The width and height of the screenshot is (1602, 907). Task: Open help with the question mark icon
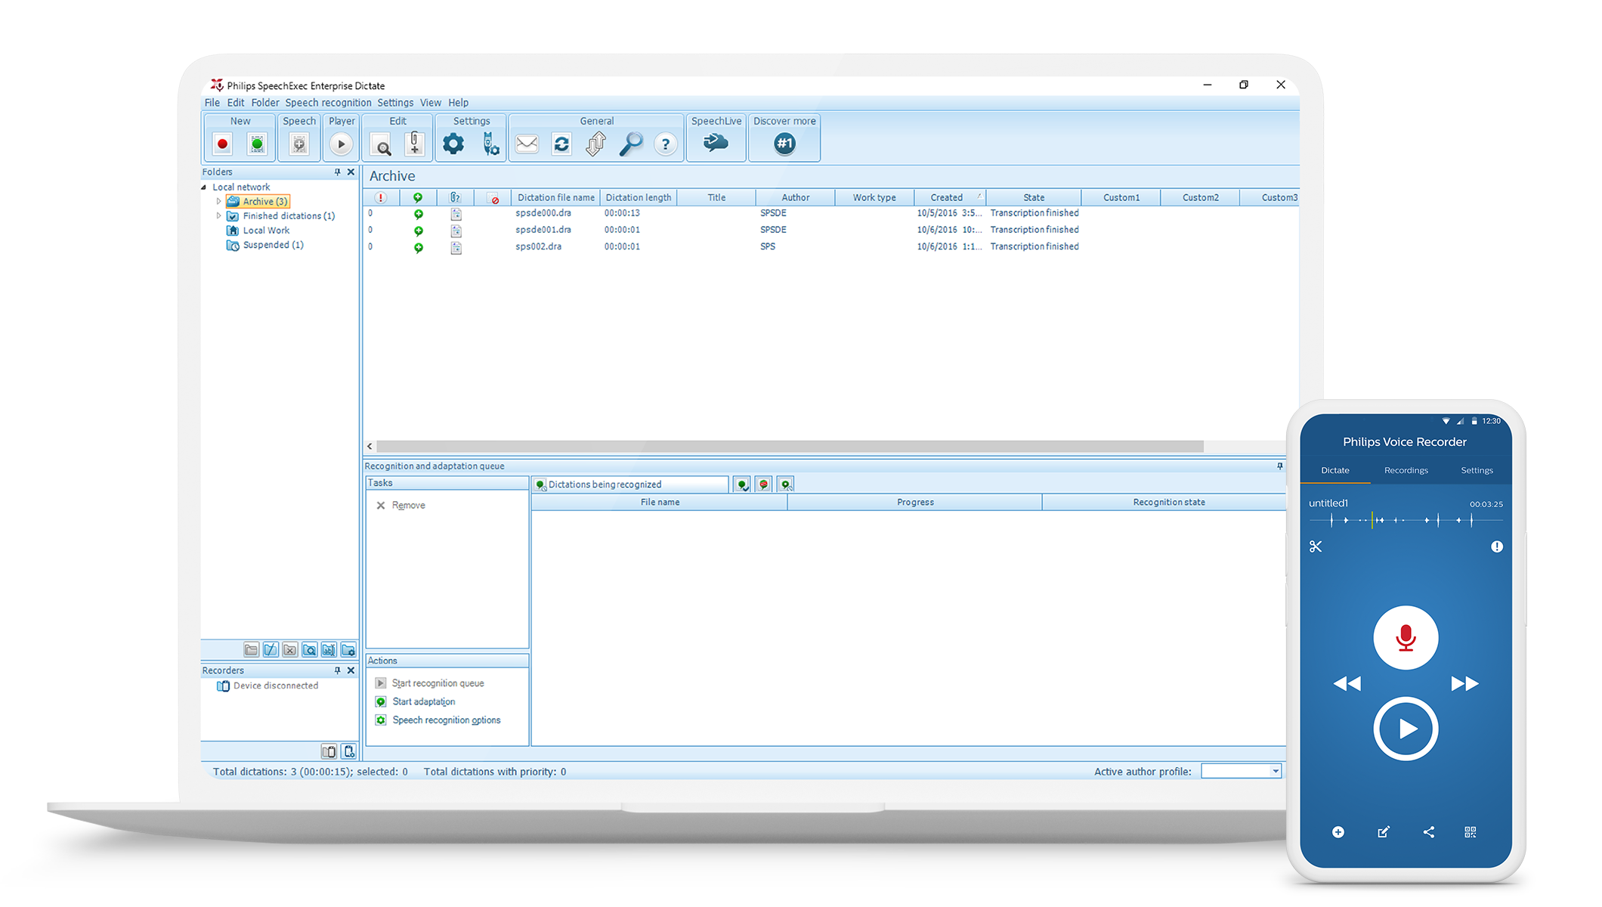tap(665, 144)
